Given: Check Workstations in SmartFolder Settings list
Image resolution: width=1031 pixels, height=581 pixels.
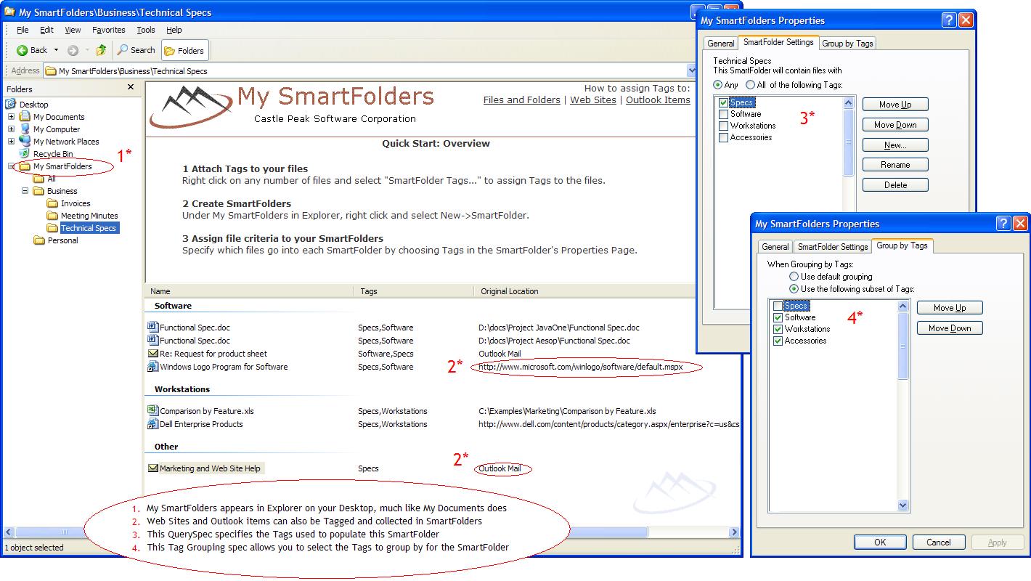Looking at the screenshot, I should [723, 126].
